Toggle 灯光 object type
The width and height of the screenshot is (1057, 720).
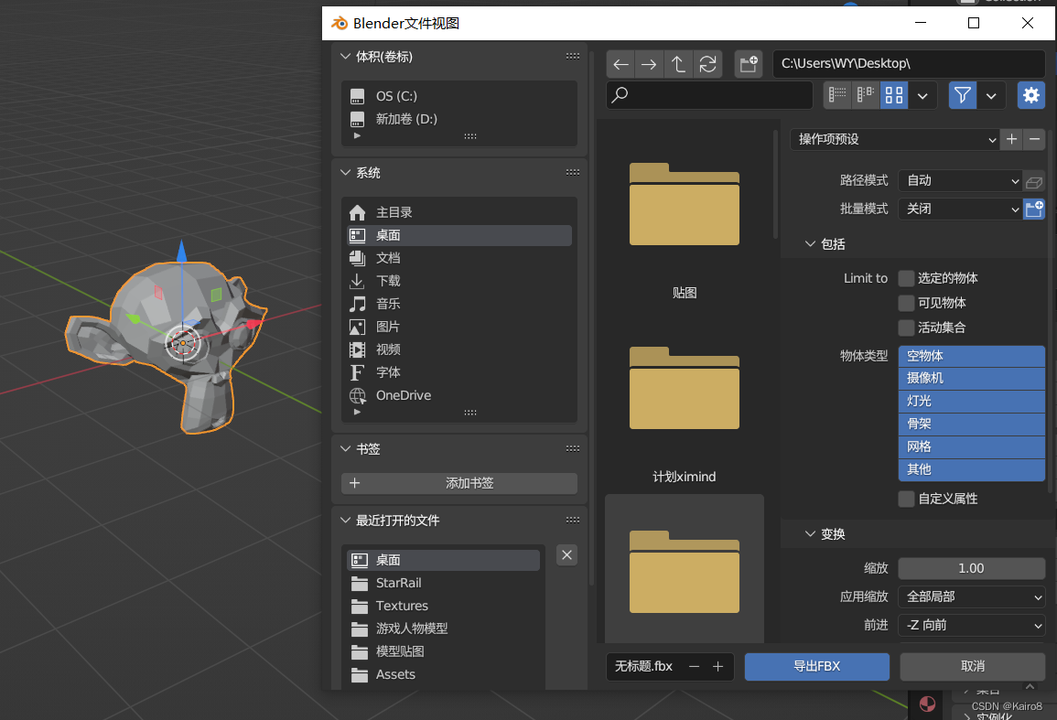pos(971,401)
